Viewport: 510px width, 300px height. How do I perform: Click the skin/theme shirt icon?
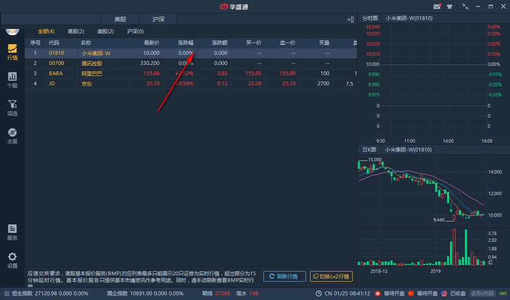pos(449,7)
